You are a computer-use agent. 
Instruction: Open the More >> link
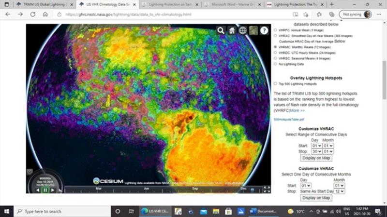(297, 110)
